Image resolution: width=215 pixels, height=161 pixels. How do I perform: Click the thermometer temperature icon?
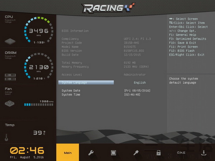coord(6,137)
